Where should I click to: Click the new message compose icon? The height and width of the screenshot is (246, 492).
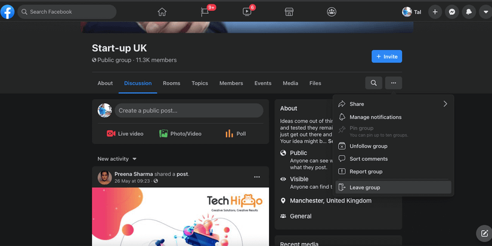click(484, 233)
